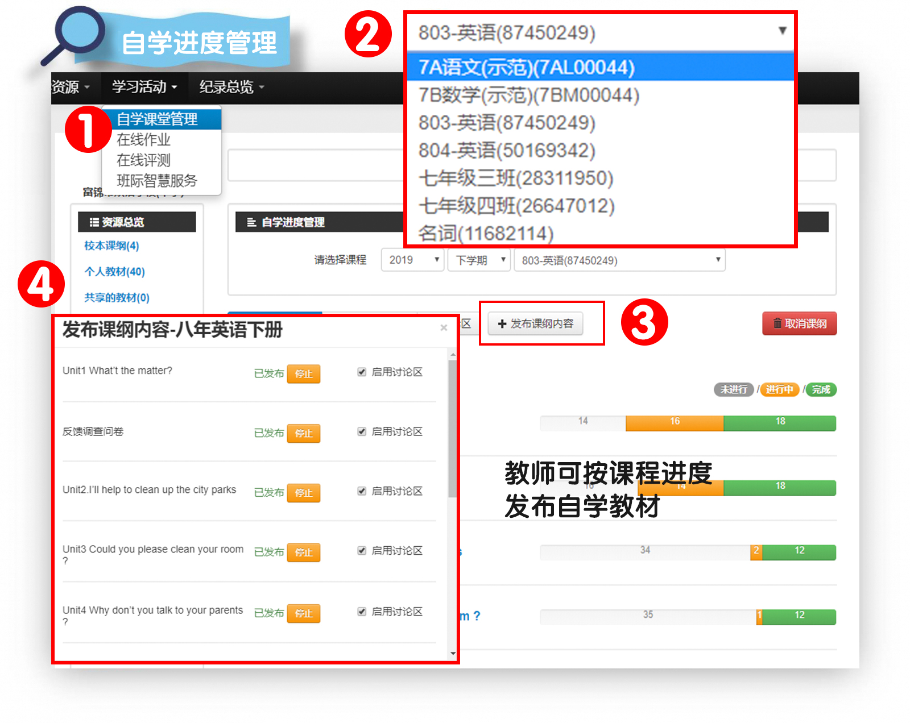
Task: Disable discussion area for 反馈调查问卷
Action: pyautogui.click(x=362, y=431)
